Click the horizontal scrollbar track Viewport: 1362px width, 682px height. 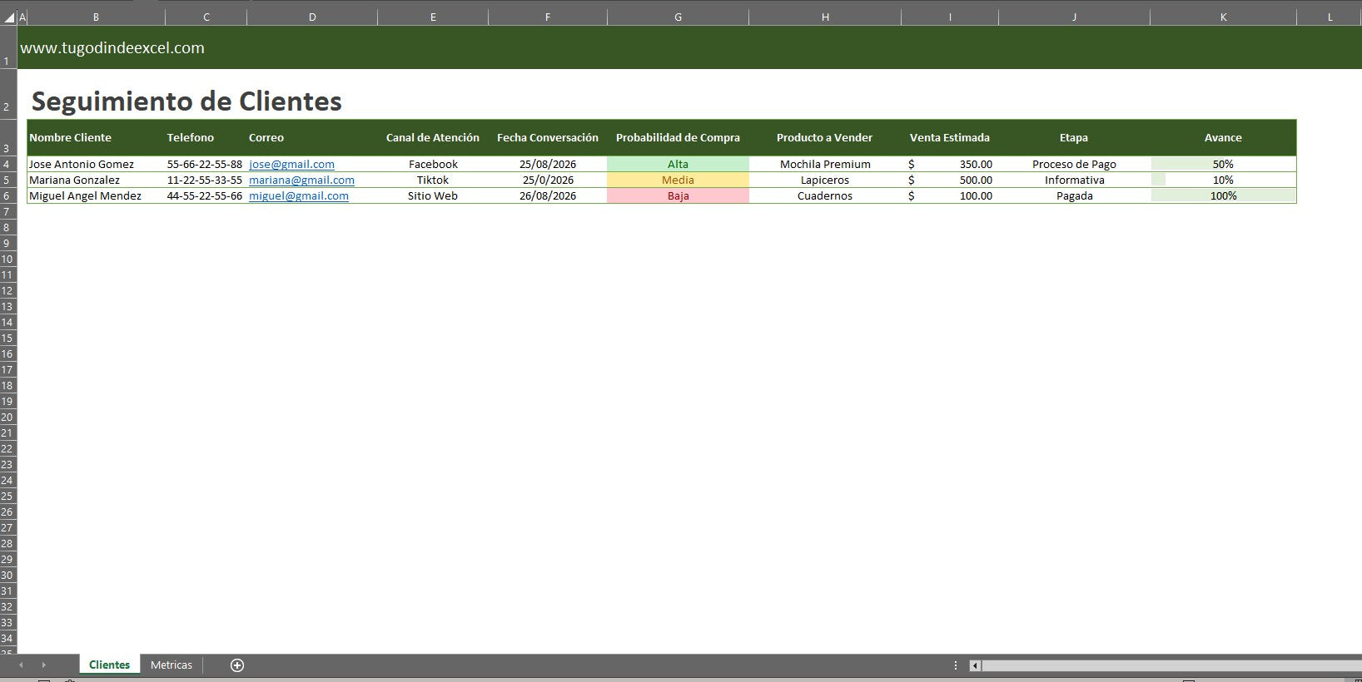[1171, 665]
